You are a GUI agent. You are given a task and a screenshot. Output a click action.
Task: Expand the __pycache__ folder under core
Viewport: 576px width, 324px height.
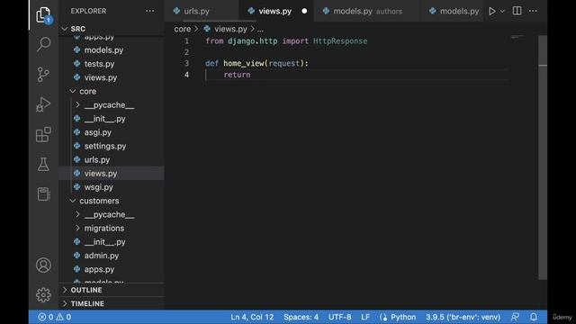(110, 105)
